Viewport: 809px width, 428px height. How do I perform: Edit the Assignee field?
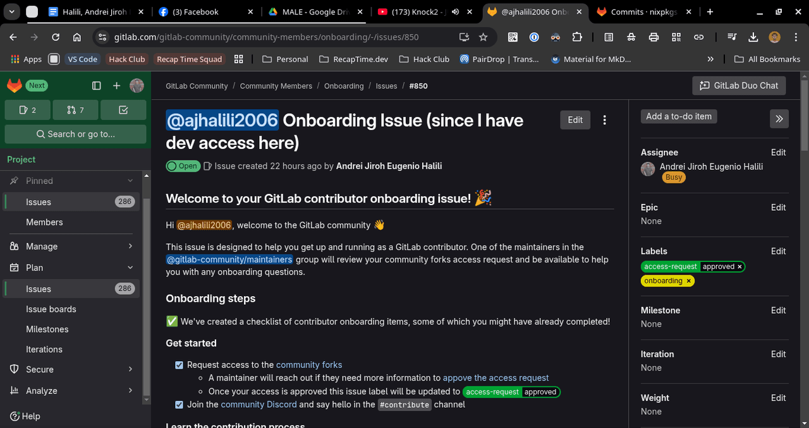(x=778, y=152)
